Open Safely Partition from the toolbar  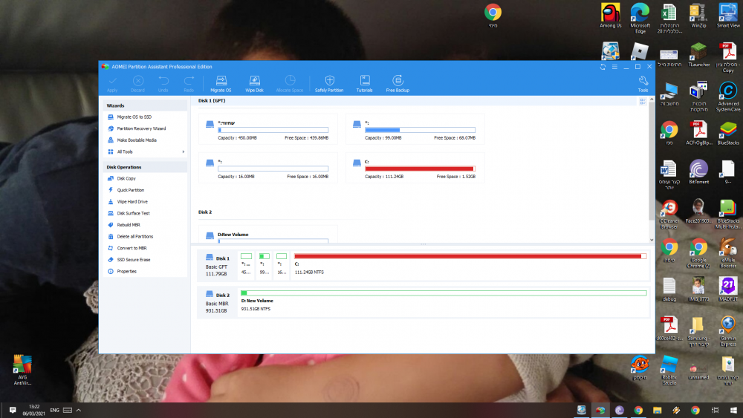click(x=329, y=83)
